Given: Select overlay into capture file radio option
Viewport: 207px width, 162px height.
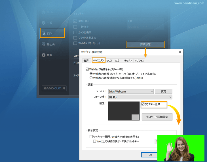Looking at the screenshot, I should point(91,74).
